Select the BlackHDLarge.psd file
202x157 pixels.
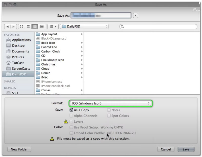coord(59,39)
